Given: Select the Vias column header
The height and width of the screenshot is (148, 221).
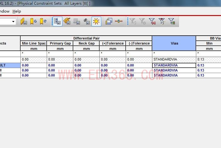Looking at the screenshot, I should click(x=174, y=43).
